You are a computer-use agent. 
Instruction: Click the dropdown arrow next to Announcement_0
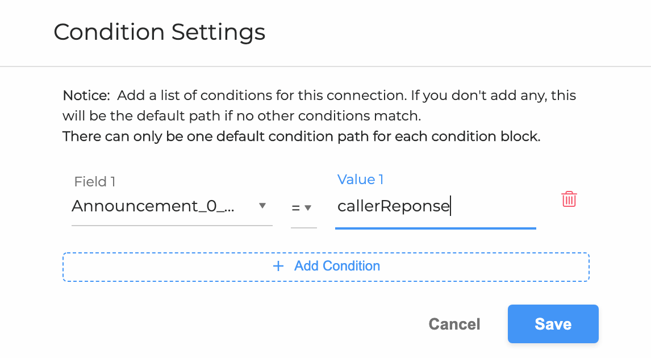263,207
